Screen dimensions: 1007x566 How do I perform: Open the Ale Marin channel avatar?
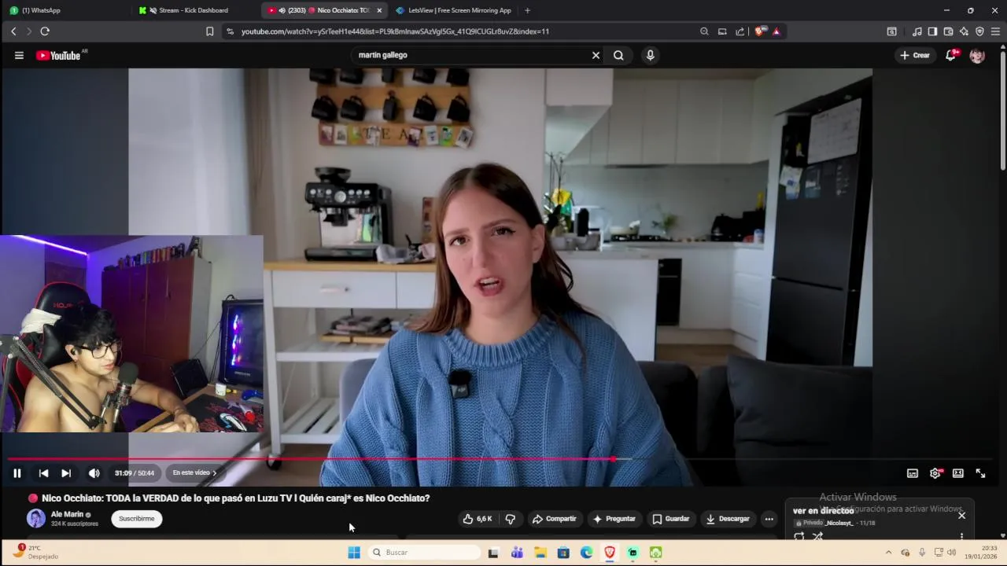tap(36, 518)
